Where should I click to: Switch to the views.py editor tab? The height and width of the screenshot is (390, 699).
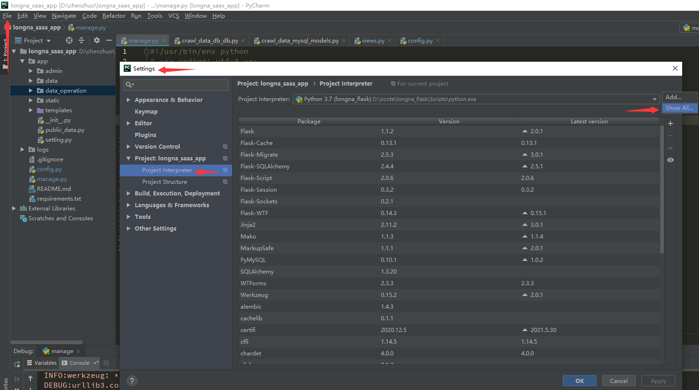pos(372,41)
